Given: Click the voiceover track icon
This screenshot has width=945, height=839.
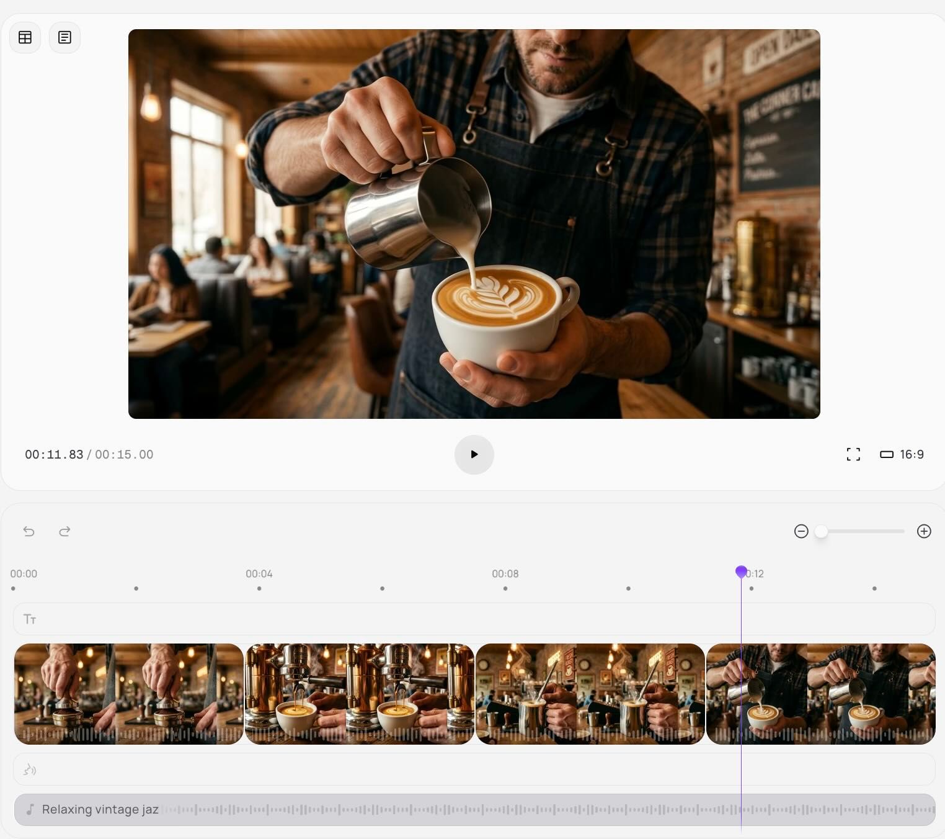Looking at the screenshot, I should pyautogui.click(x=30, y=770).
